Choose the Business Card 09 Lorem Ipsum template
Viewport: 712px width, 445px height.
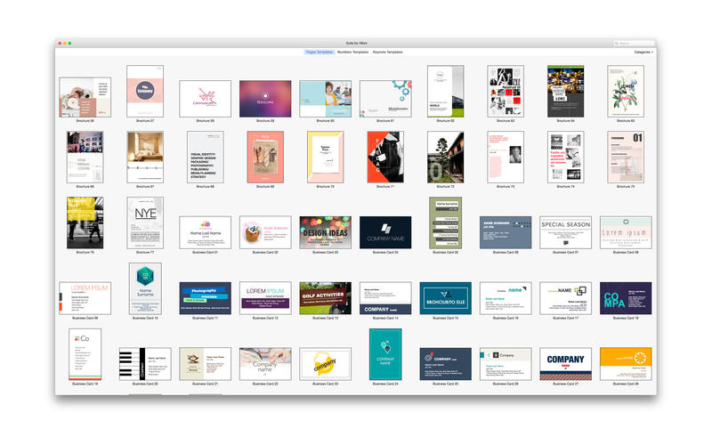[x=85, y=298]
